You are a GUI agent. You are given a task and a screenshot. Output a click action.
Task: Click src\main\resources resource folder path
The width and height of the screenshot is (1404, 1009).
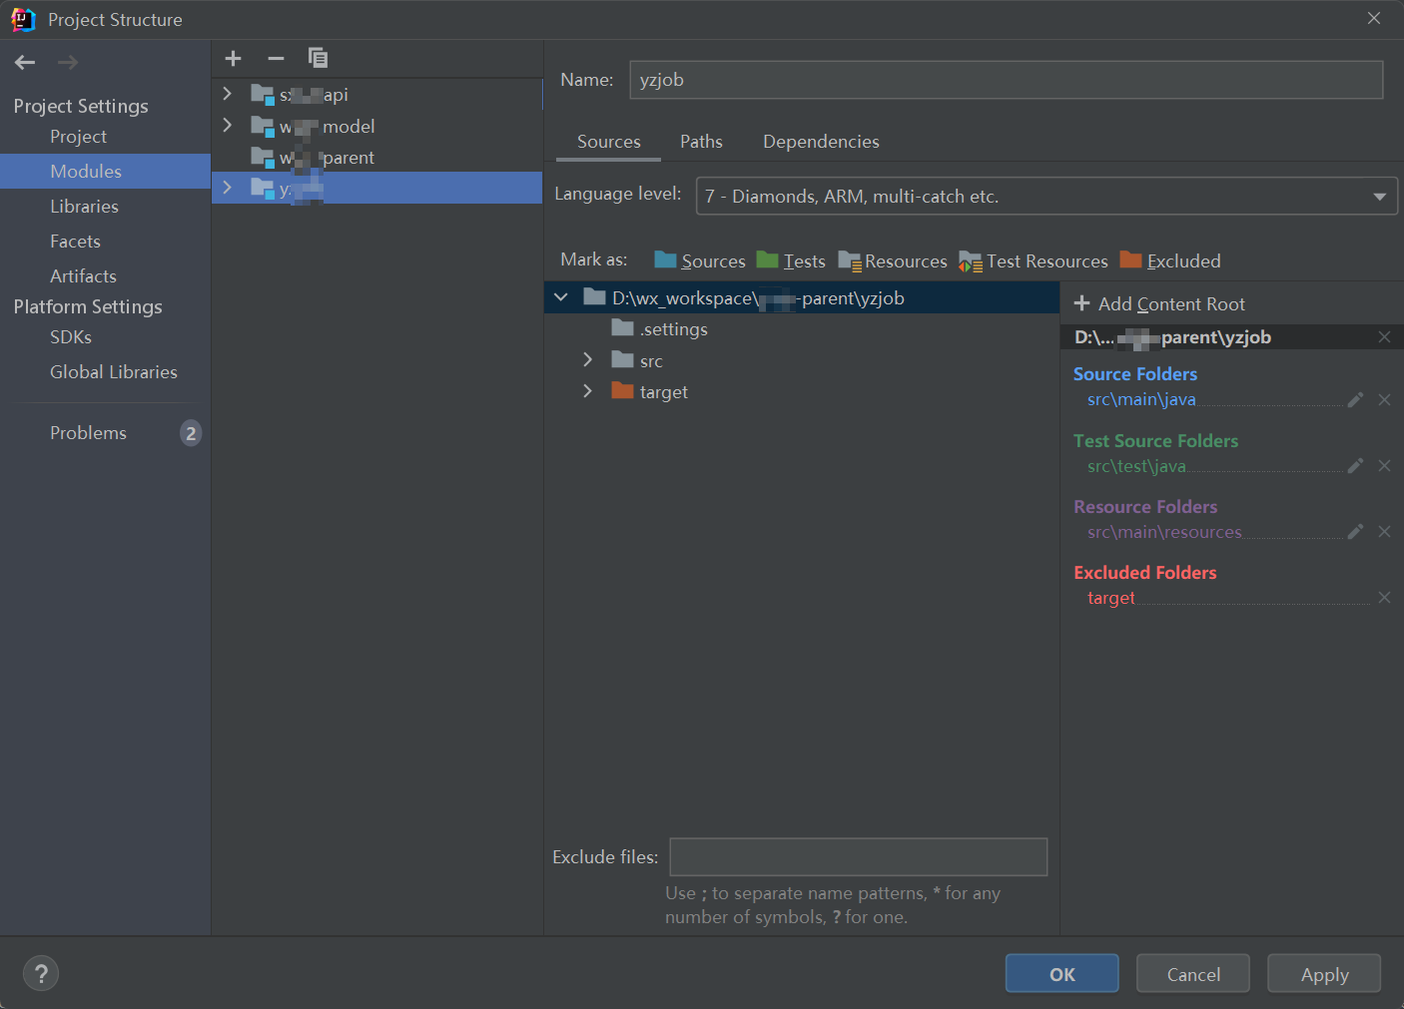click(1164, 531)
